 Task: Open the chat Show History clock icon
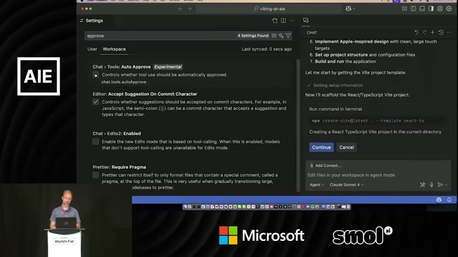[x=441, y=33]
